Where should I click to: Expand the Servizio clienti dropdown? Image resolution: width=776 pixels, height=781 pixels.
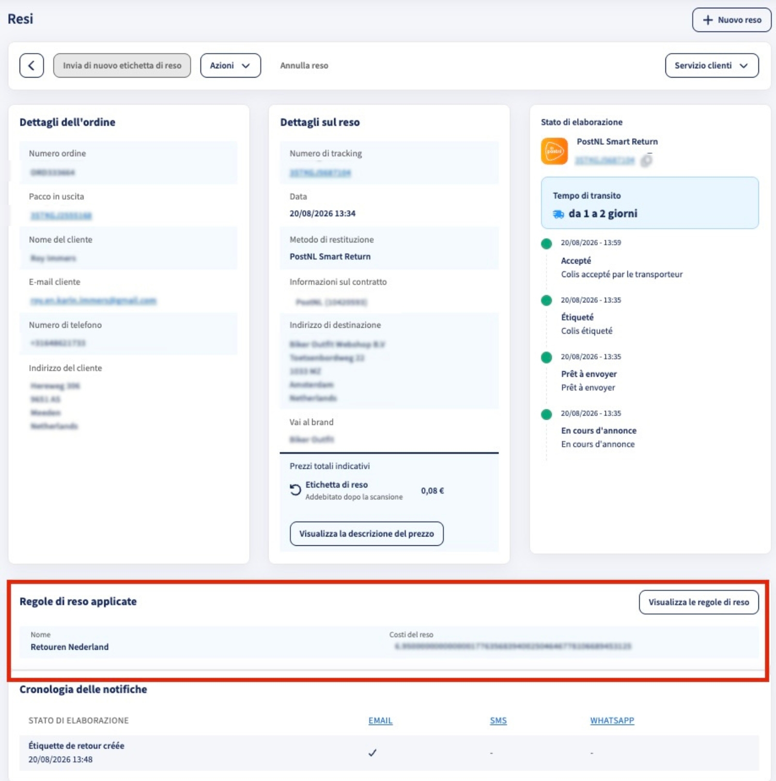(x=712, y=66)
